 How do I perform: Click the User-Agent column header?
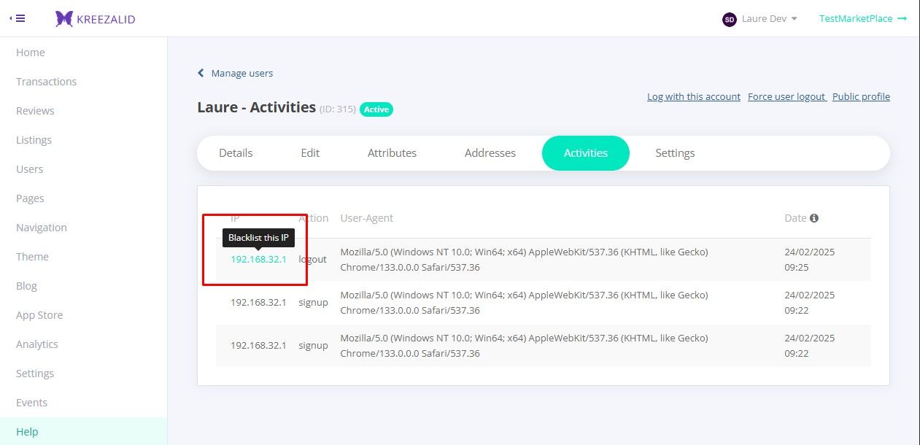pyautogui.click(x=367, y=218)
